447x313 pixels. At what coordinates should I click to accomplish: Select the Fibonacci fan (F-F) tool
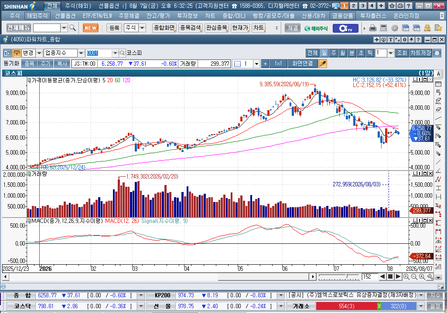click(x=438, y=249)
